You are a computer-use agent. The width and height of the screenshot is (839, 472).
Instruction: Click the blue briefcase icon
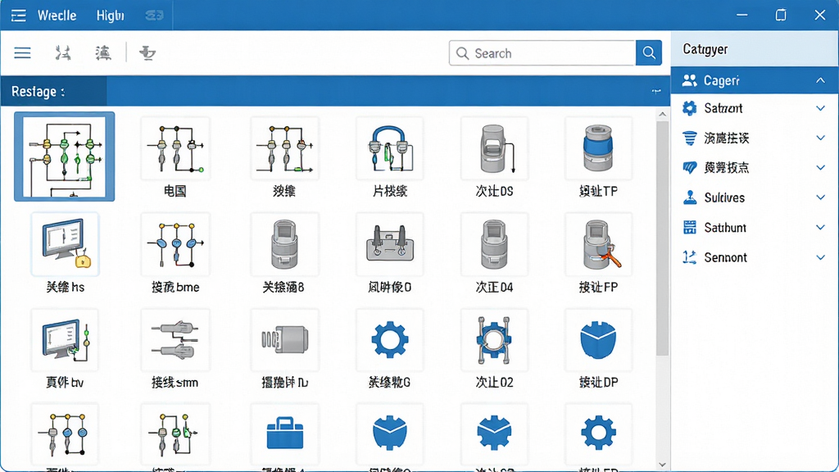coord(284,433)
